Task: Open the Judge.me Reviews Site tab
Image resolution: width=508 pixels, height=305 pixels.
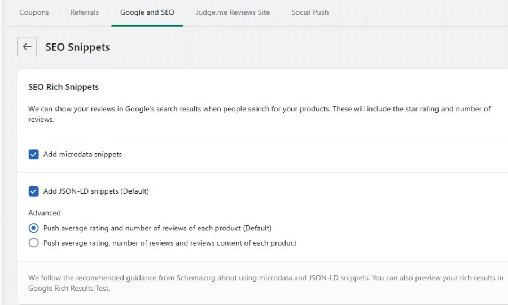Action: (x=233, y=12)
